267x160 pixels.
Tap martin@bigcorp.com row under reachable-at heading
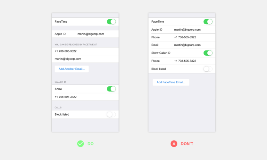85,59
